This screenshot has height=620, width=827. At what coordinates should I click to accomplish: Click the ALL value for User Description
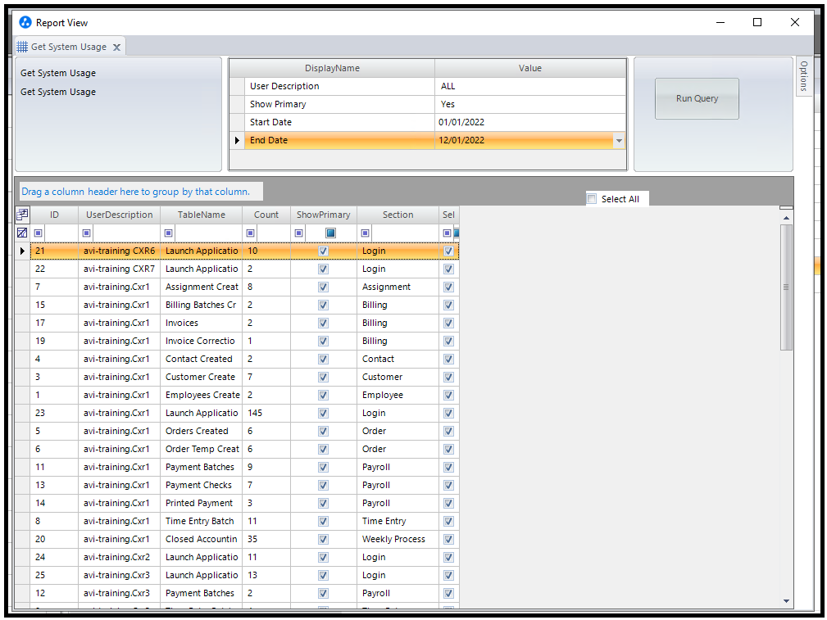tap(530, 86)
